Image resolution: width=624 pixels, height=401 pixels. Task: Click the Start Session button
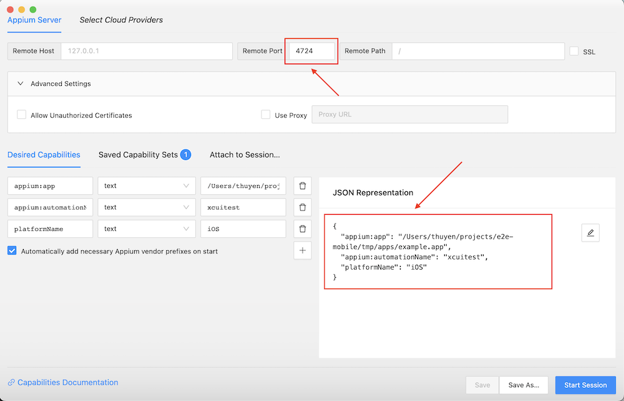coord(585,385)
